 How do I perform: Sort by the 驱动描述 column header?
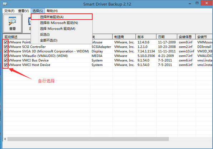click(x=17, y=37)
